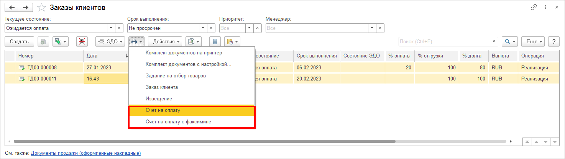The height and width of the screenshot is (159, 565).
Task: Click the list view settings icon
Action: [x=215, y=41]
